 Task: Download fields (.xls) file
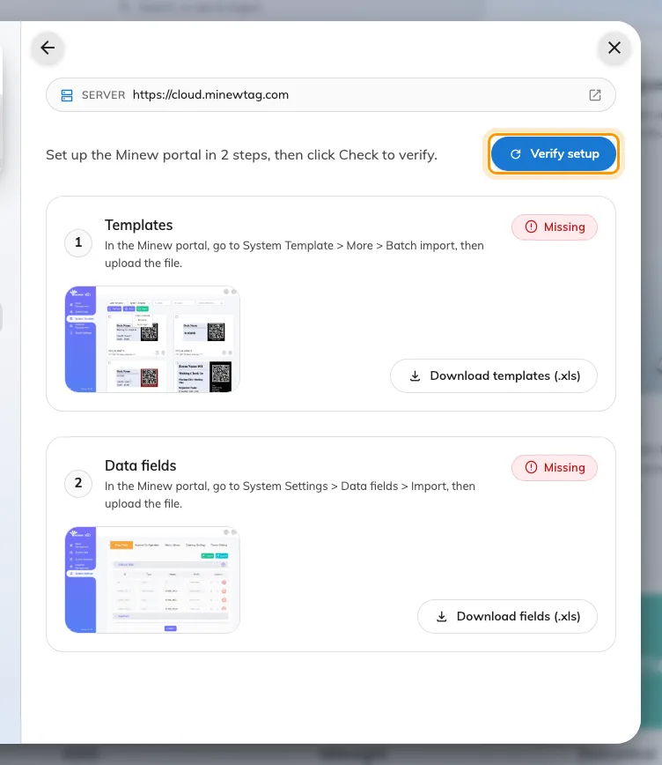tap(507, 616)
